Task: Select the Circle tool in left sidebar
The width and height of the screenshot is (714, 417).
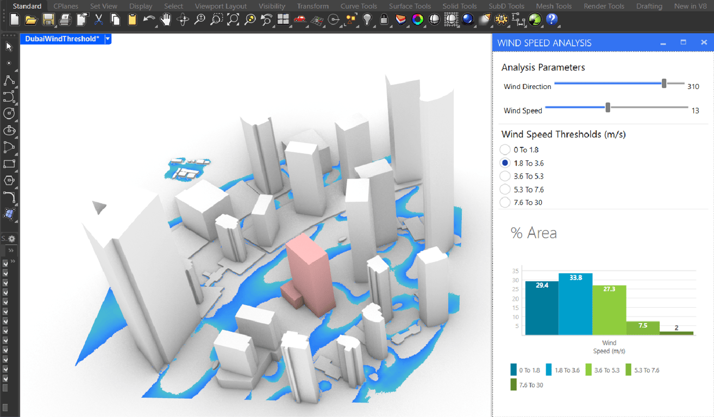Action: coord(9,113)
